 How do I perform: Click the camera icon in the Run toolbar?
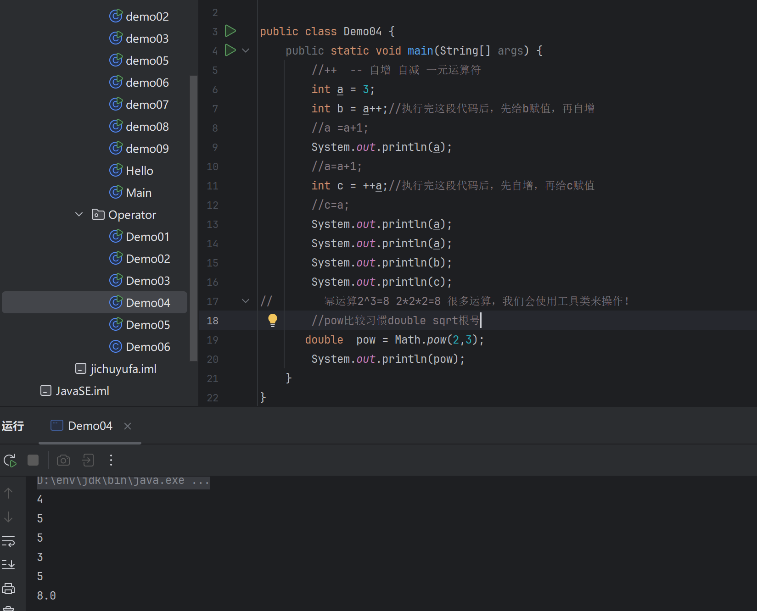pyautogui.click(x=63, y=460)
